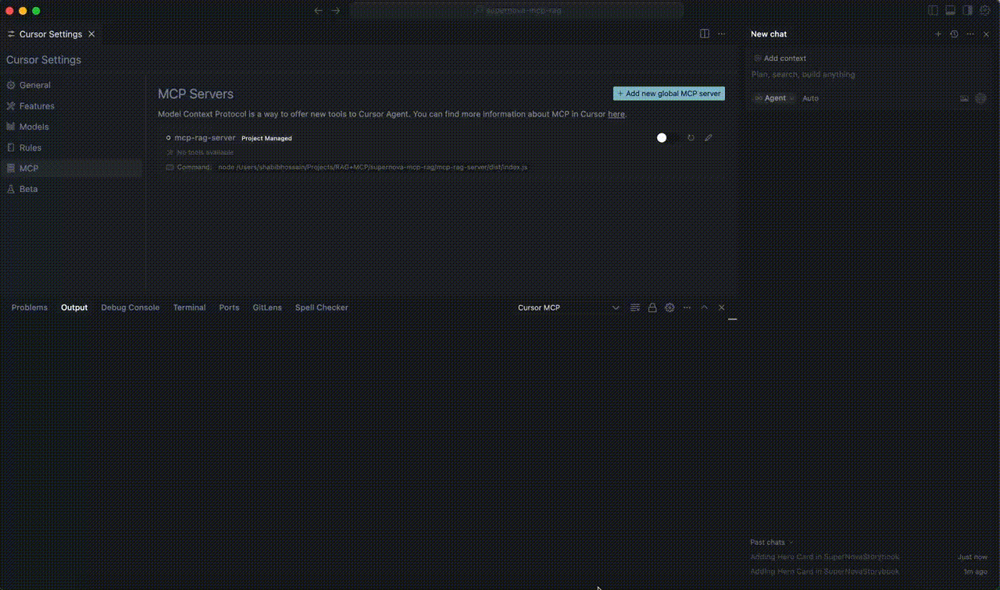Click the No tools available text

(205, 152)
